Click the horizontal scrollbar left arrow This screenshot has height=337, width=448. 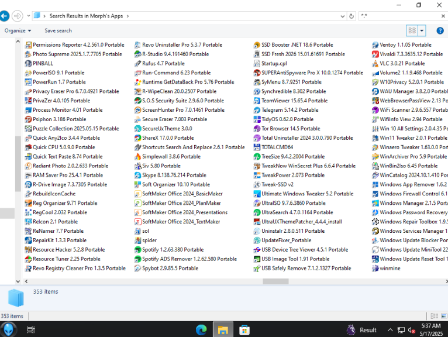pos(26,281)
